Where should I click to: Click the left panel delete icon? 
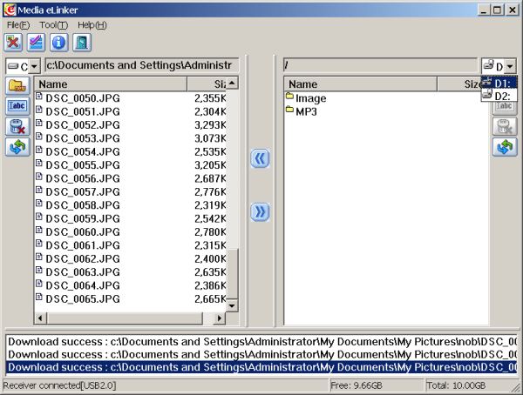[17, 127]
